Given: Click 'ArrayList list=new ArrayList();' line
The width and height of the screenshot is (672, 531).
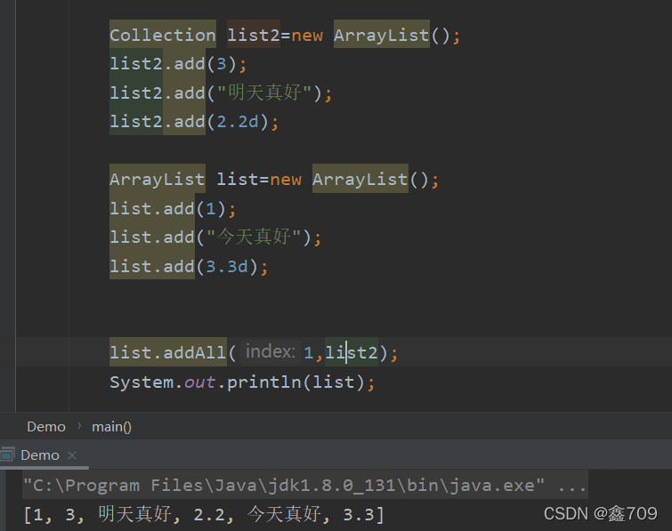Looking at the screenshot, I should 274,179.
